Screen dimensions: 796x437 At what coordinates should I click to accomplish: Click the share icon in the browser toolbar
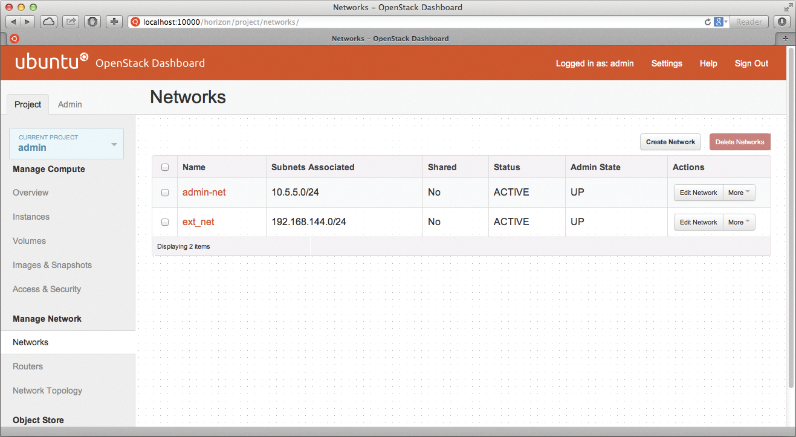(x=71, y=21)
